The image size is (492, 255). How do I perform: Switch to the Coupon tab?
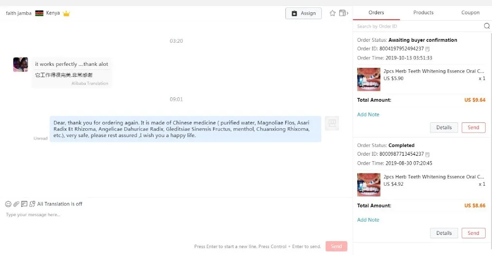[x=470, y=13]
